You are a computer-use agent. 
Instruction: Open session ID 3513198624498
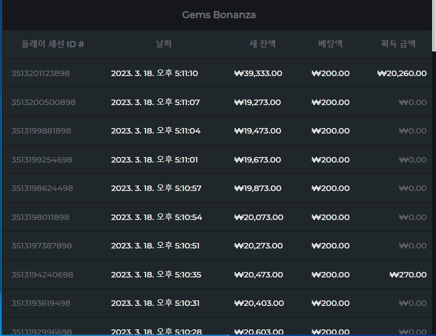(x=42, y=188)
